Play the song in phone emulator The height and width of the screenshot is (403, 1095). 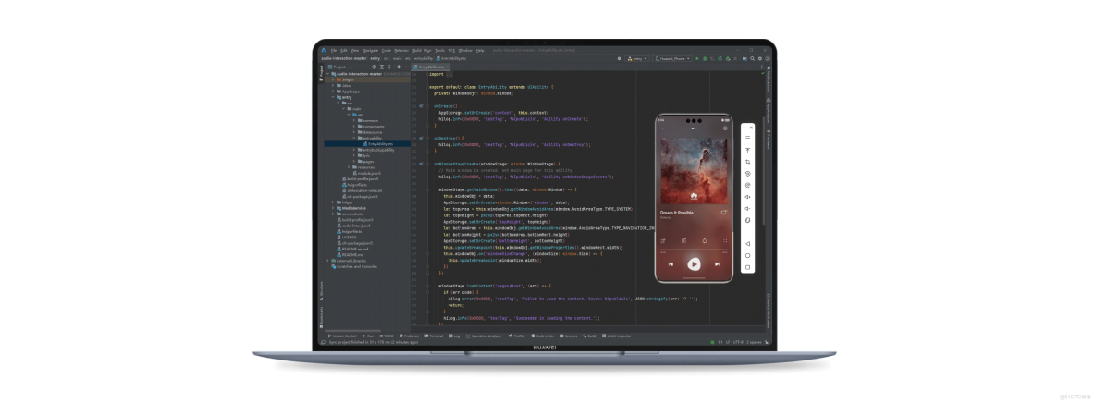tap(695, 264)
